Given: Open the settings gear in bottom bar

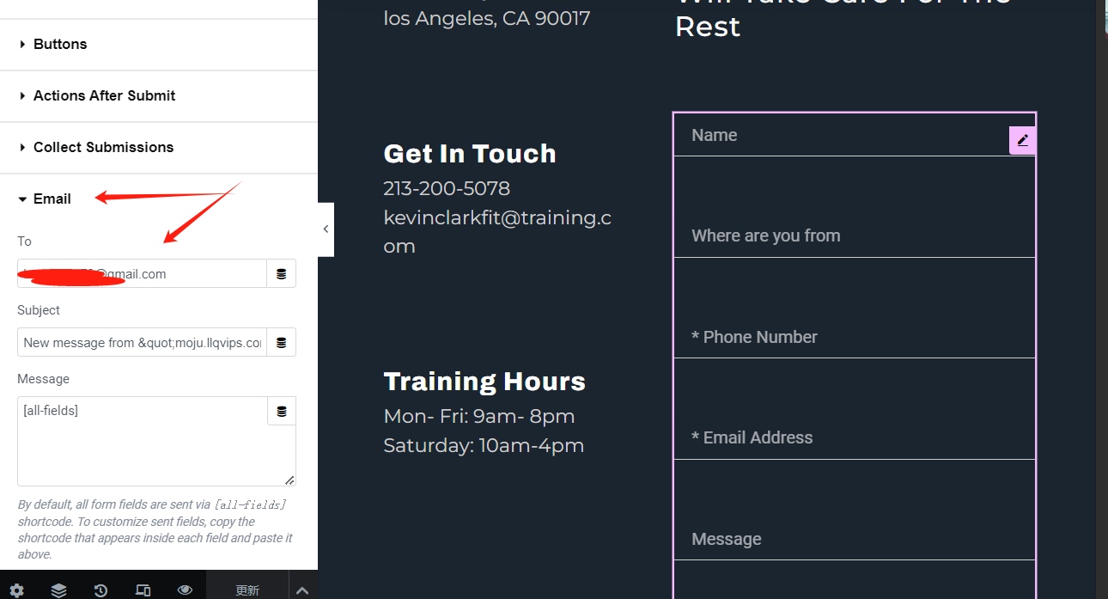Looking at the screenshot, I should click(x=16, y=590).
